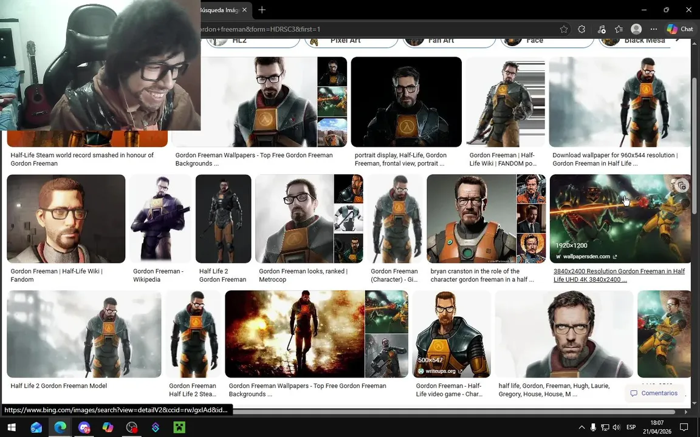700x437 pixels.
Task: Open the Hugh Laurie Gordon Freeman thumbnail
Action: point(564,334)
